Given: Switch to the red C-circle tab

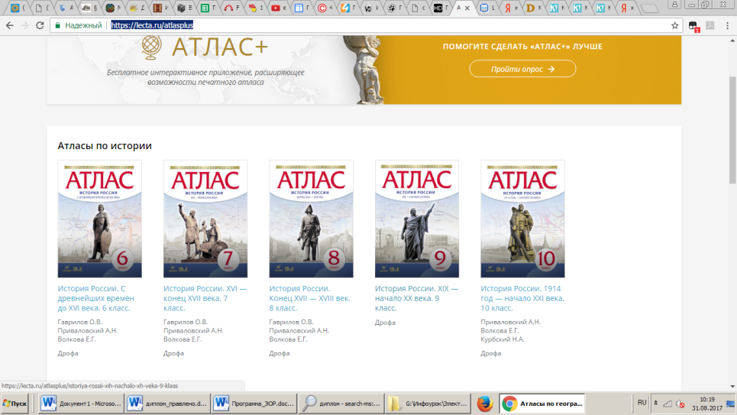Looking at the screenshot, I should [322, 8].
